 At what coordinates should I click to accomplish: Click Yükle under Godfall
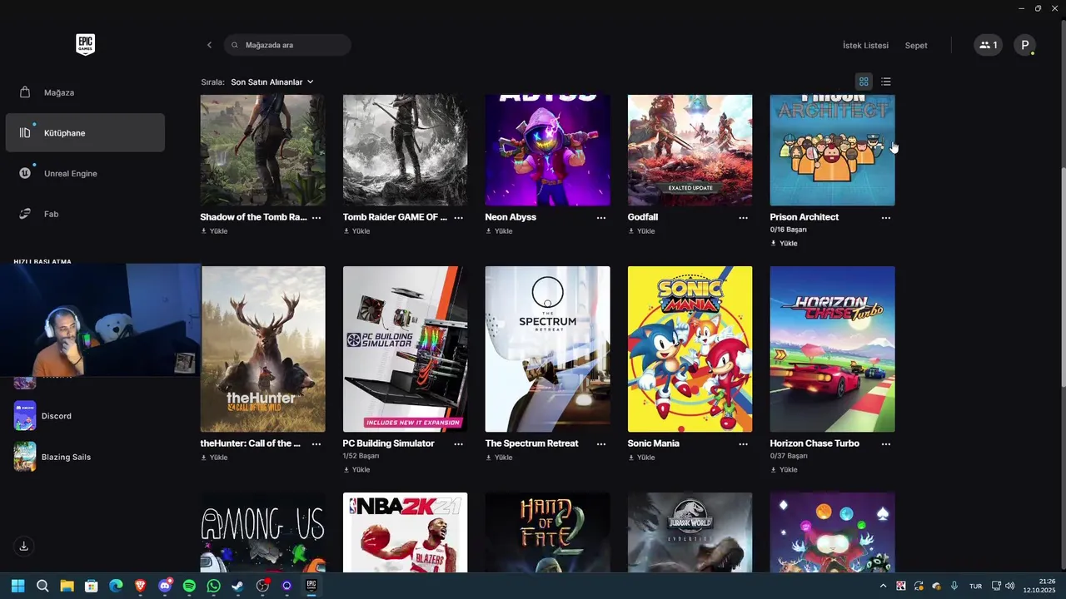[641, 231]
